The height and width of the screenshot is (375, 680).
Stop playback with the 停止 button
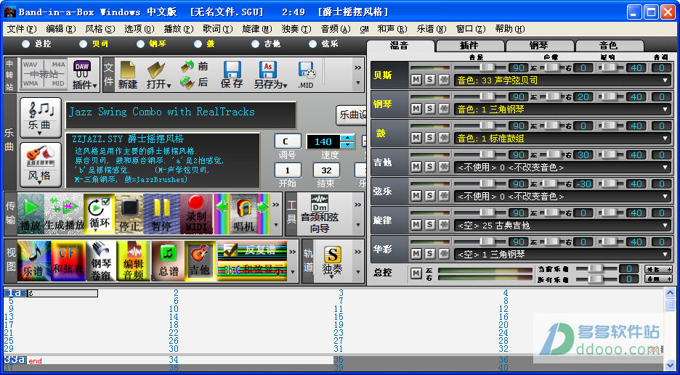129,214
